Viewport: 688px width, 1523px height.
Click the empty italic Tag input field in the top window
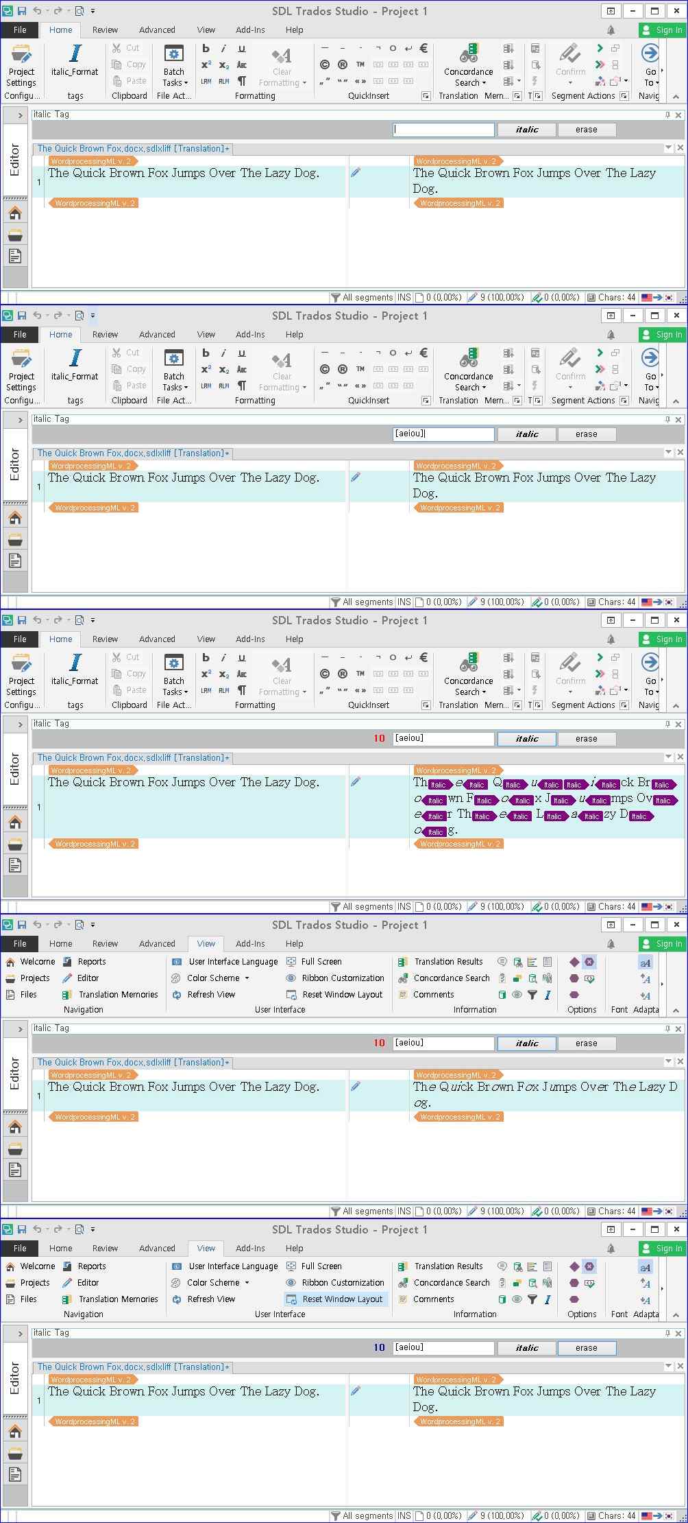pyautogui.click(x=443, y=130)
